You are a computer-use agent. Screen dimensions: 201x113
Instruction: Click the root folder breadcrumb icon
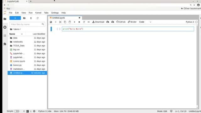tap(11, 29)
